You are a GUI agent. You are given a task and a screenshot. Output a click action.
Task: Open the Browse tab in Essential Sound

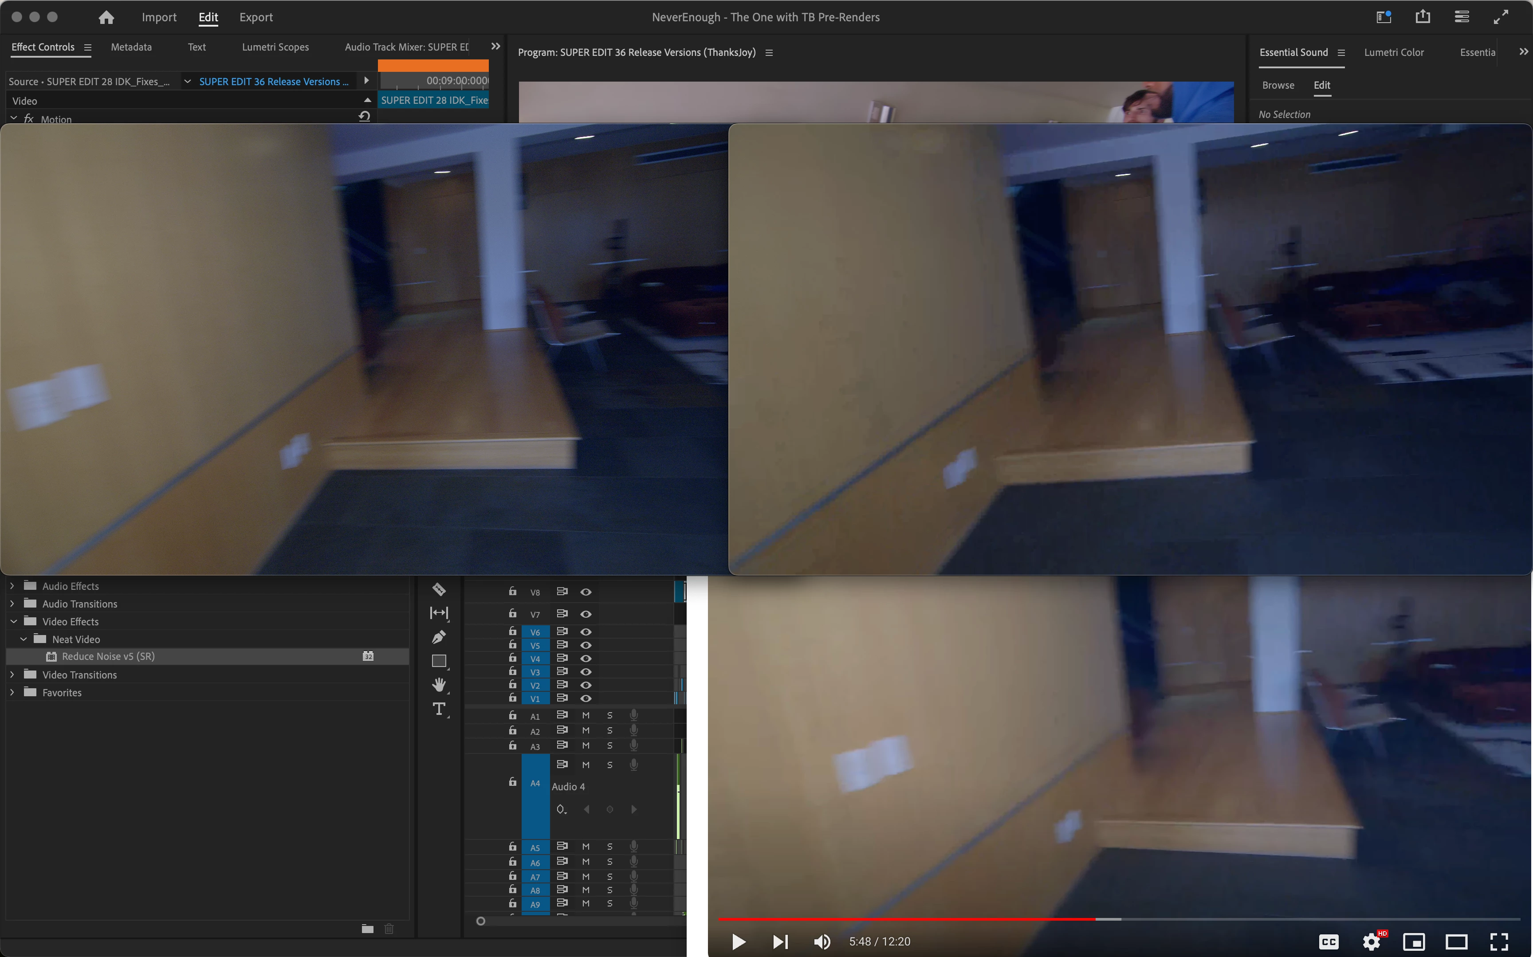[x=1277, y=85]
